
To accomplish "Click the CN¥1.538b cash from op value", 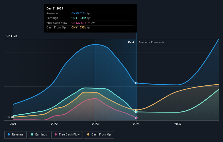I will coord(79,28).
